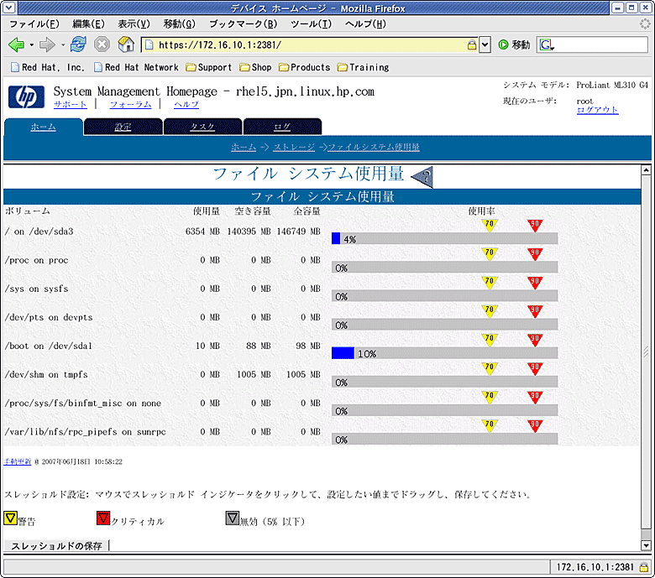
Task: Click the scrollbar down arrow
Action: coord(646,545)
